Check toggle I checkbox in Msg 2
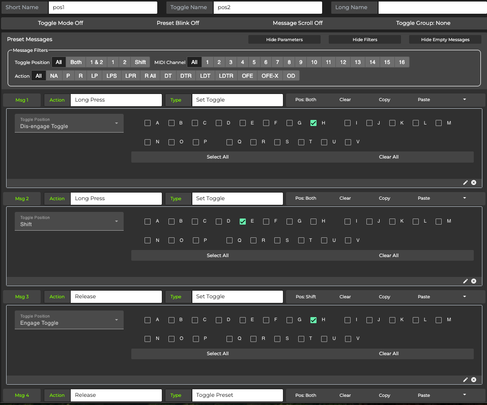 tap(347, 222)
